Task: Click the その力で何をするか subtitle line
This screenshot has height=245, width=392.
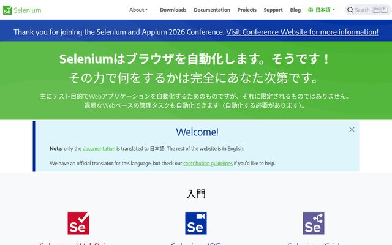Action: [x=194, y=78]
